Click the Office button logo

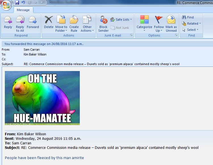tap(6, 5)
